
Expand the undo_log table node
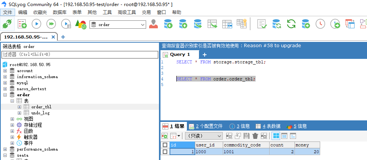point(19,113)
